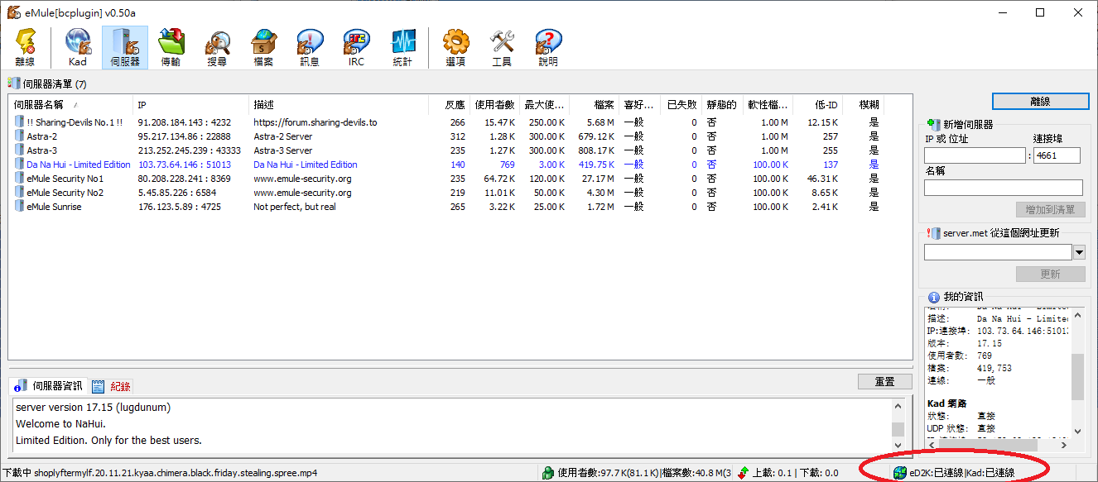Sort by 反應 ping column header
The height and width of the screenshot is (482, 1098).
450,105
